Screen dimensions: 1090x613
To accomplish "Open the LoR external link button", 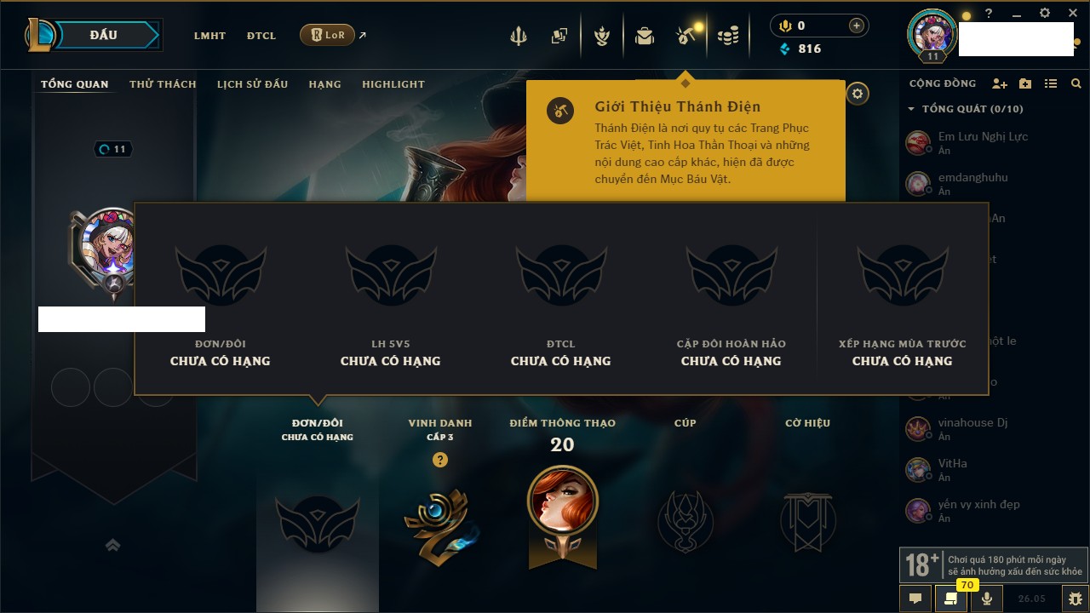I will point(328,35).
